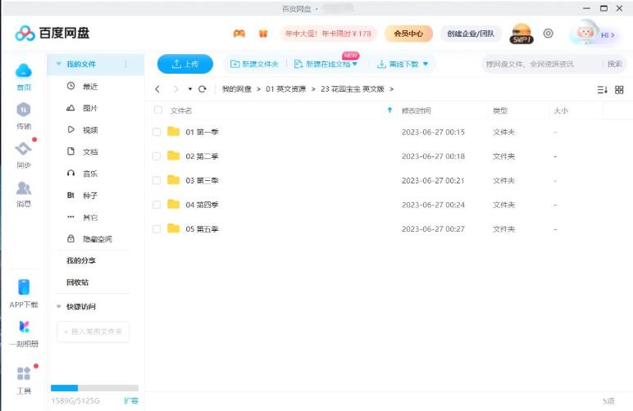Click 创建企业/团队 button
Image resolution: width=633 pixels, height=411 pixels.
(471, 34)
